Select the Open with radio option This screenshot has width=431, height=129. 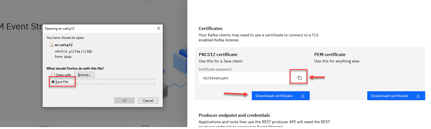(53, 75)
